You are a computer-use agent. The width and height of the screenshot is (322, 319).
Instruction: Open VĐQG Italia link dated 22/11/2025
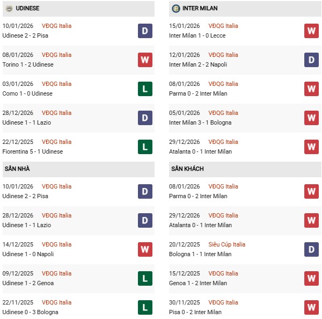(56, 302)
